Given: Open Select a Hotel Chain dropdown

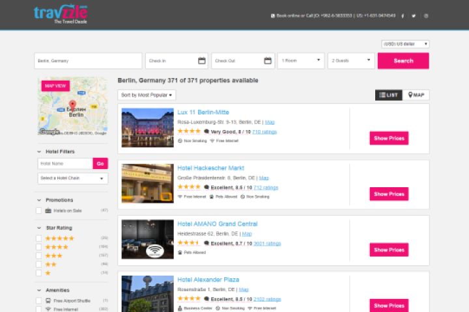Looking at the screenshot, I should pos(73,178).
